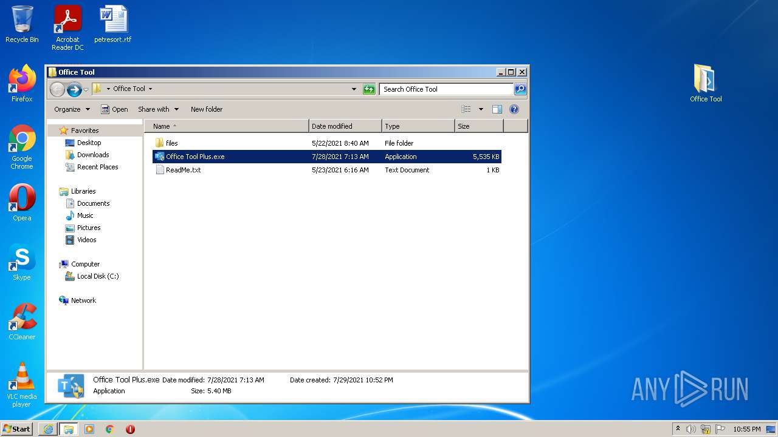Open Google Chrome desktop shortcut

pyautogui.click(x=22, y=147)
